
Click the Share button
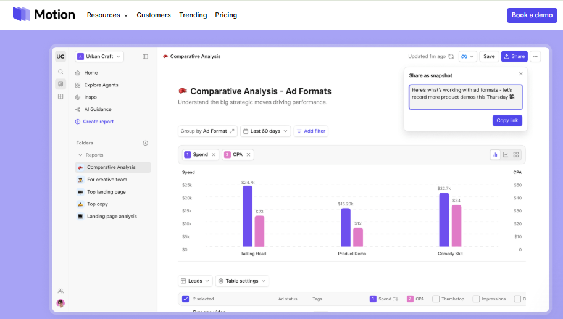tap(514, 56)
